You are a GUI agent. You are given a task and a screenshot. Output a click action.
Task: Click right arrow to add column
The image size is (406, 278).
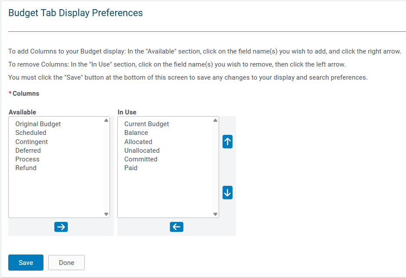61,227
